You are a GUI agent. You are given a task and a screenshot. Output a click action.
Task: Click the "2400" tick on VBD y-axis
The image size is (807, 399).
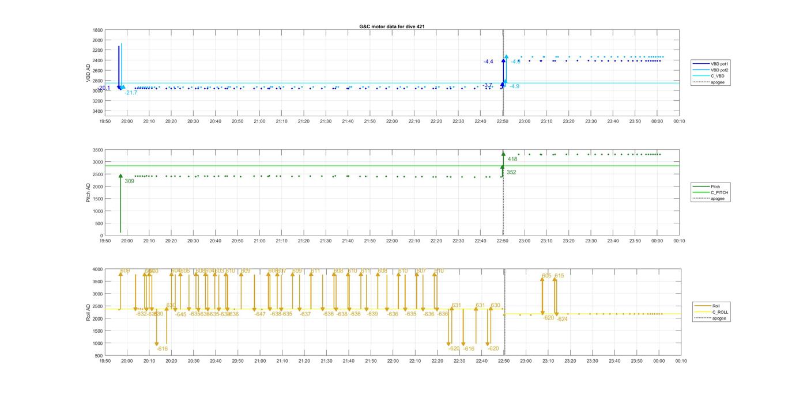pyautogui.click(x=97, y=60)
